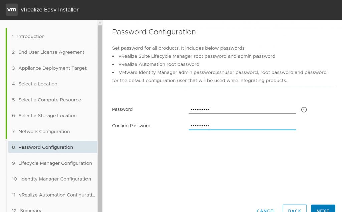This screenshot has height=212, width=342.
Task: Click the Confirm Password label
Action: 131,126
